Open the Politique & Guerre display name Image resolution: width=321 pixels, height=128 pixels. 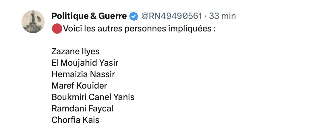(x=89, y=16)
